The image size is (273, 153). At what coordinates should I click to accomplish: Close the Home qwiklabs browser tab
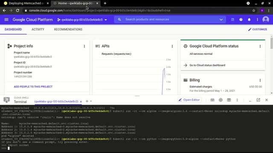point(97,3)
